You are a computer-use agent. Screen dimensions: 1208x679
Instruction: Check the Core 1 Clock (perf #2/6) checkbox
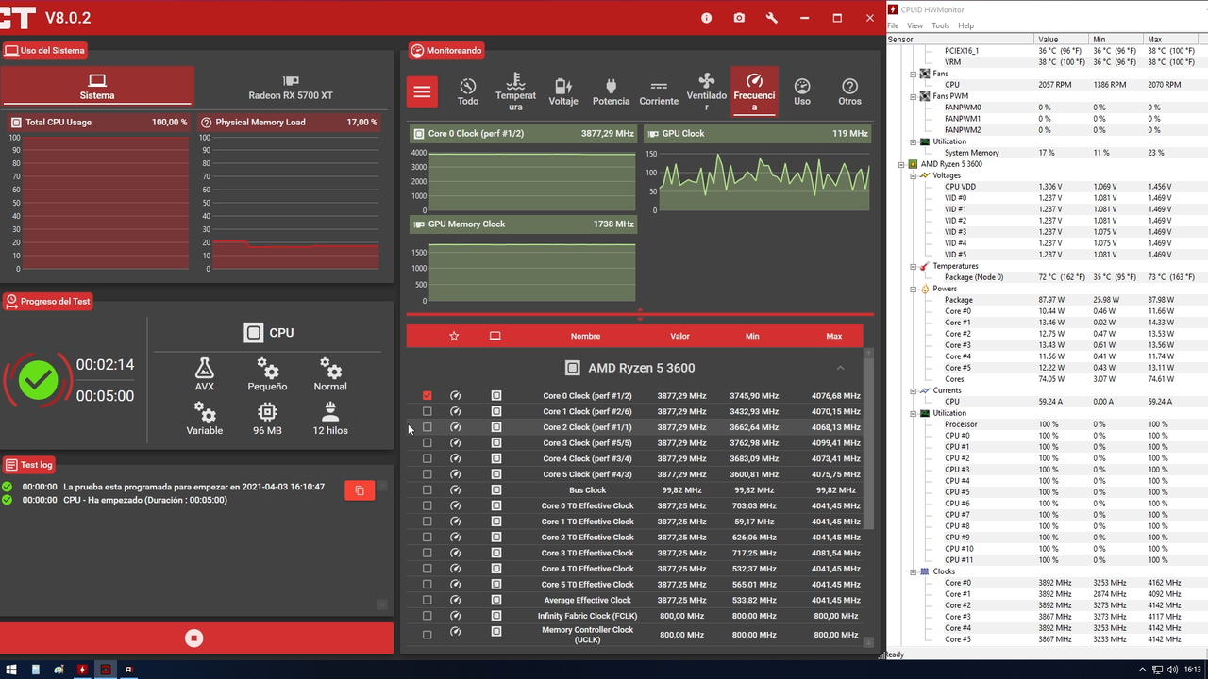coord(428,411)
